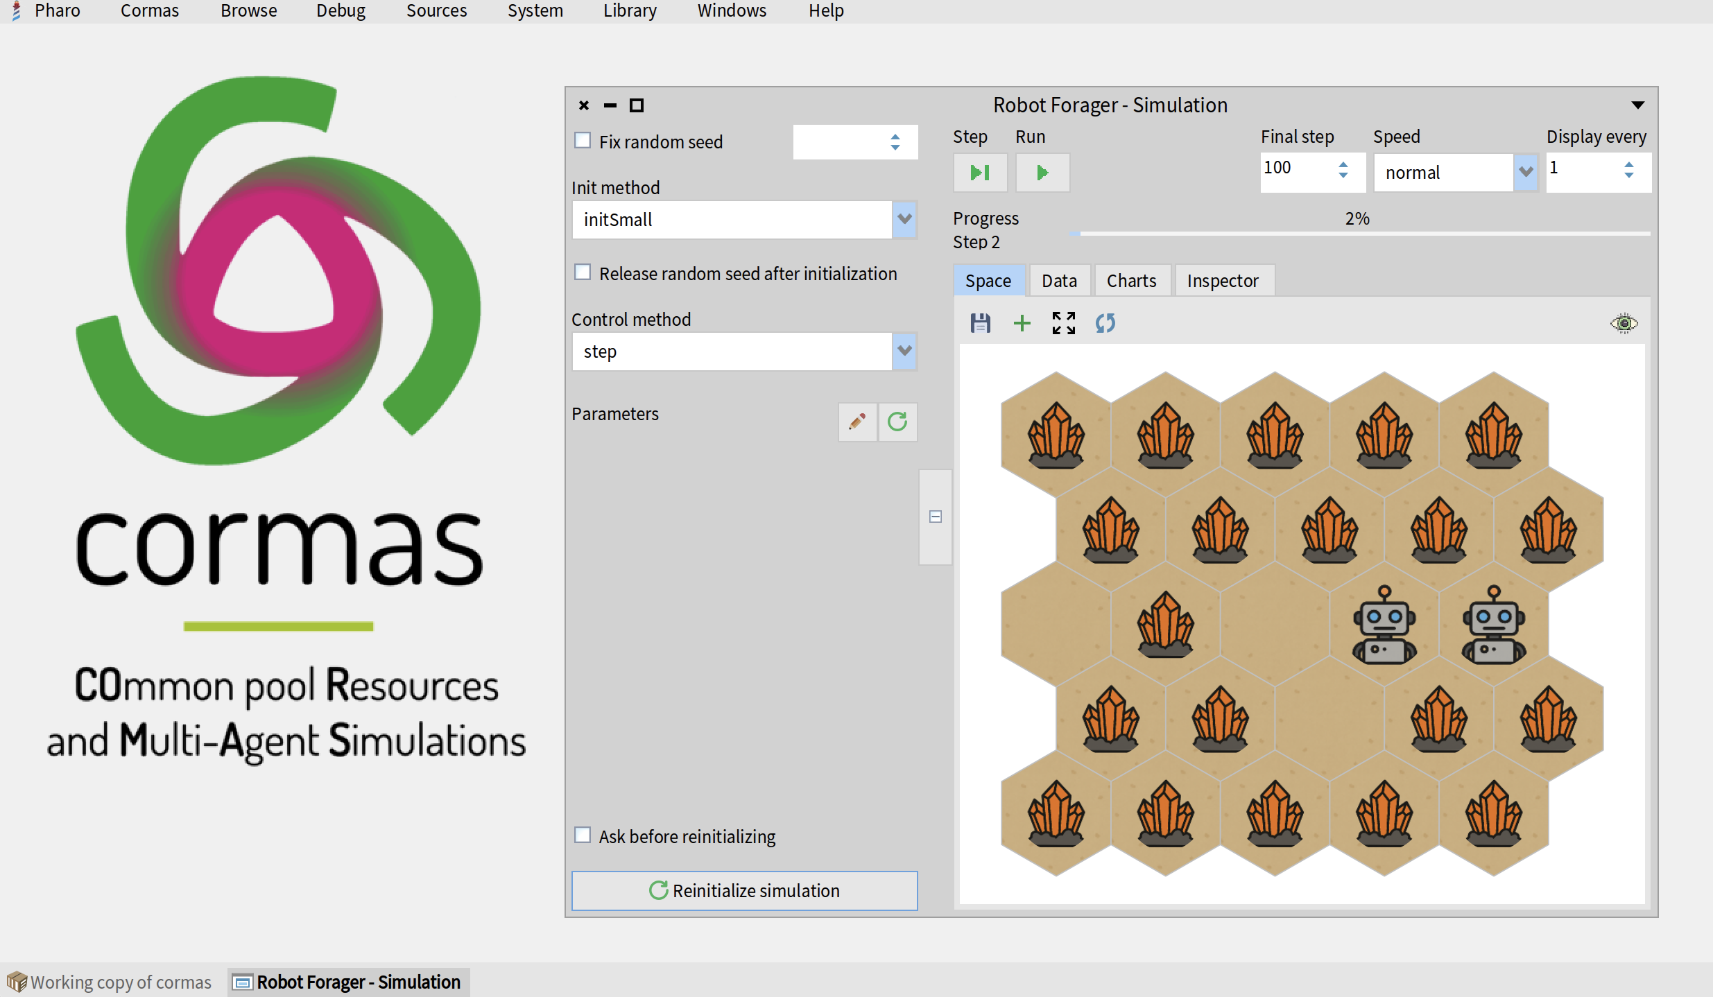Click the middle crystal in the top row
Screen dimensions: 1713x997
(x=1275, y=435)
